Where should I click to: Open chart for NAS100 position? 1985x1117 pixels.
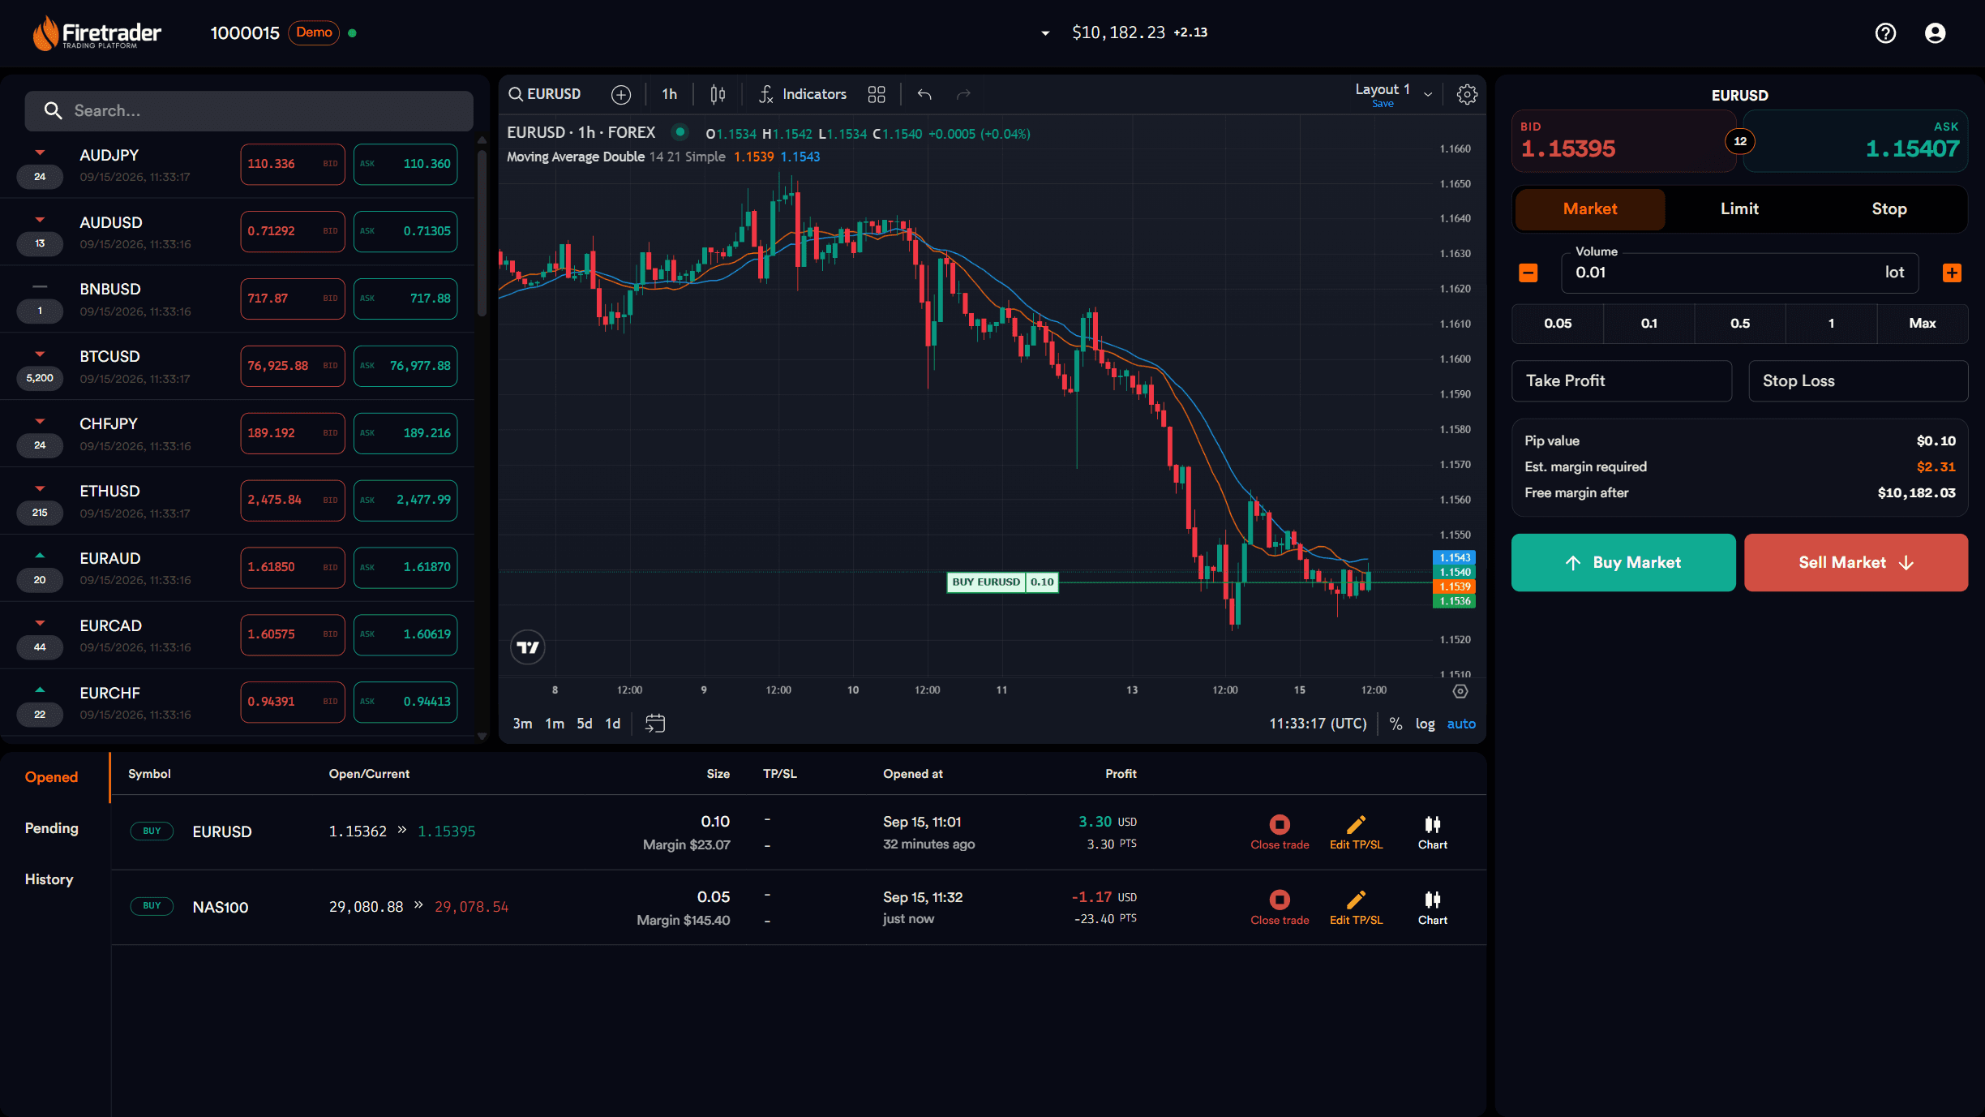click(1432, 908)
